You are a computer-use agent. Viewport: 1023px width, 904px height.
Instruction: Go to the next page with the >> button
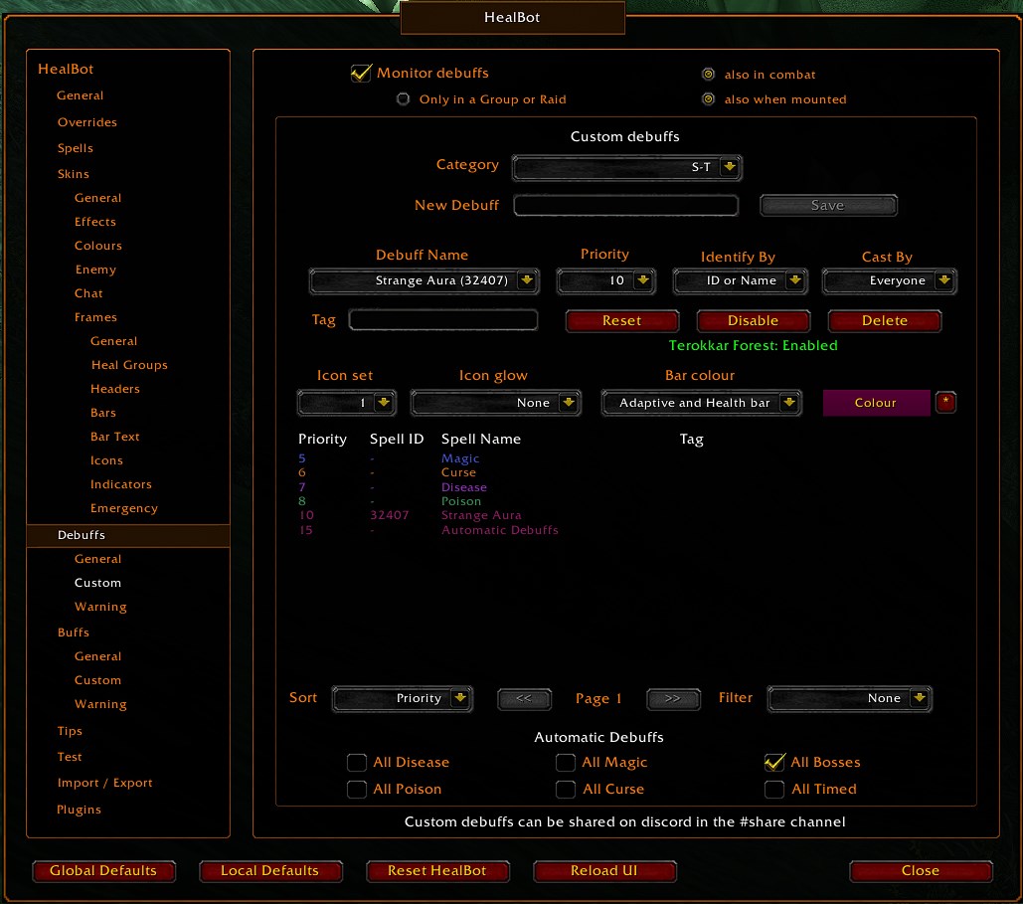tap(673, 699)
